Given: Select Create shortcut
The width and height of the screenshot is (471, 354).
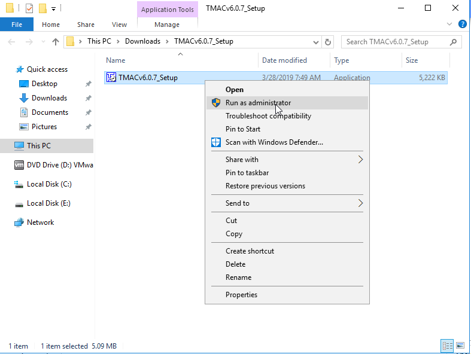Looking at the screenshot, I should 287,251.
